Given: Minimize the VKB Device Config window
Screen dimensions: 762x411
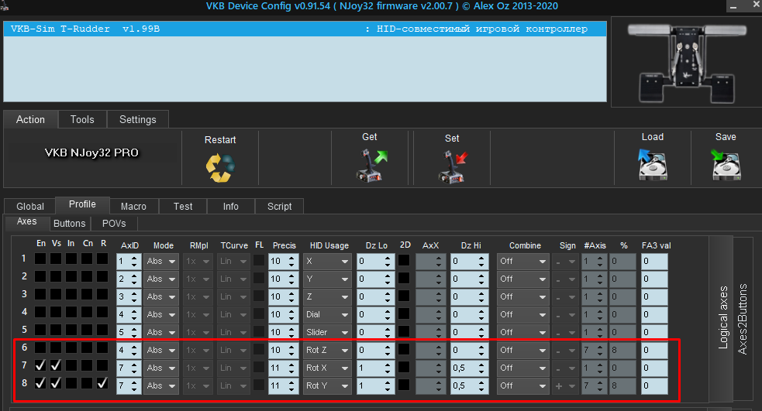Looking at the screenshot, I should pos(733,7).
